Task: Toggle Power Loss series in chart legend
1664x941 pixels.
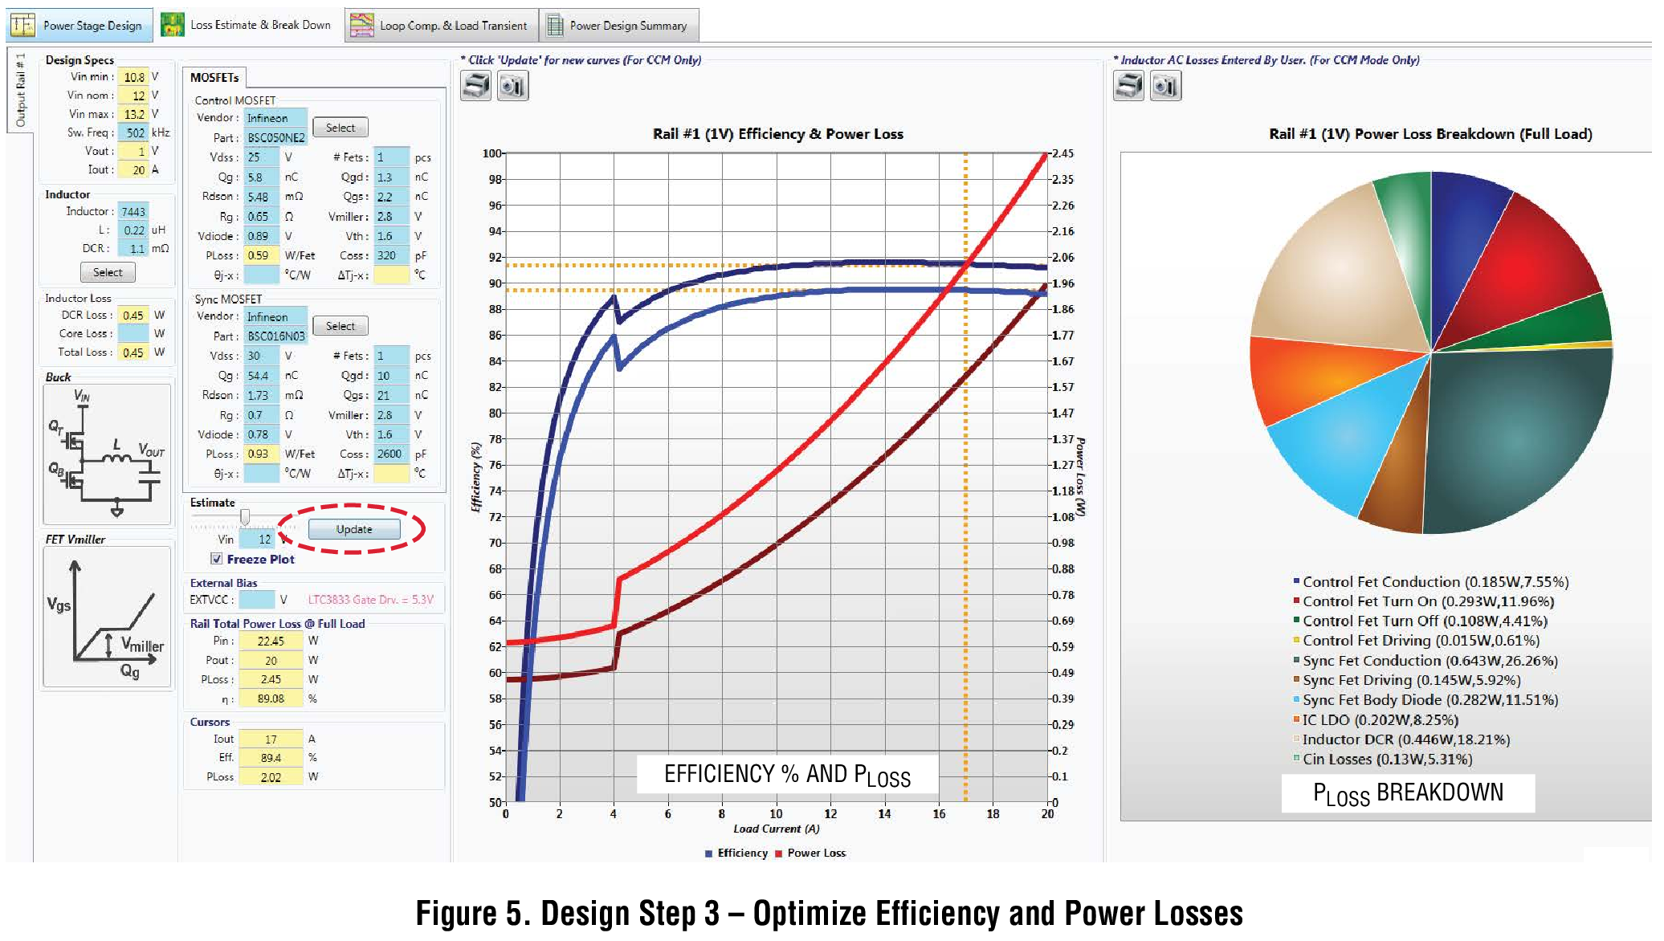Action: 810,853
